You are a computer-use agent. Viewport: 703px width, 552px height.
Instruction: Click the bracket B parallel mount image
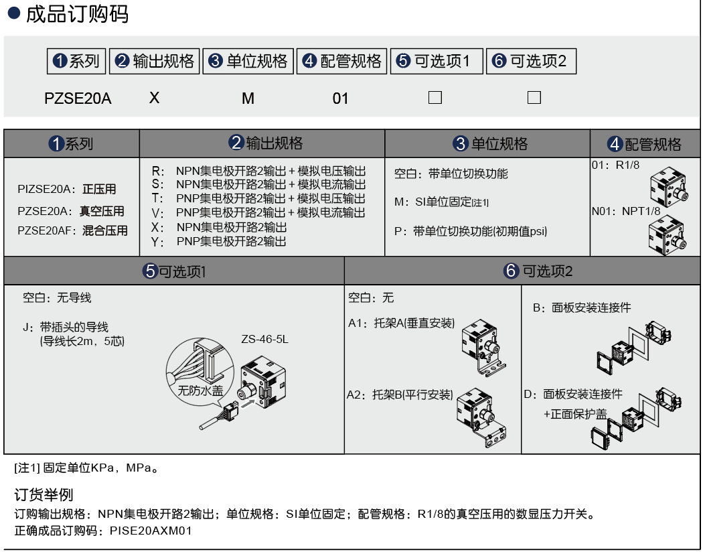point(481,418)
